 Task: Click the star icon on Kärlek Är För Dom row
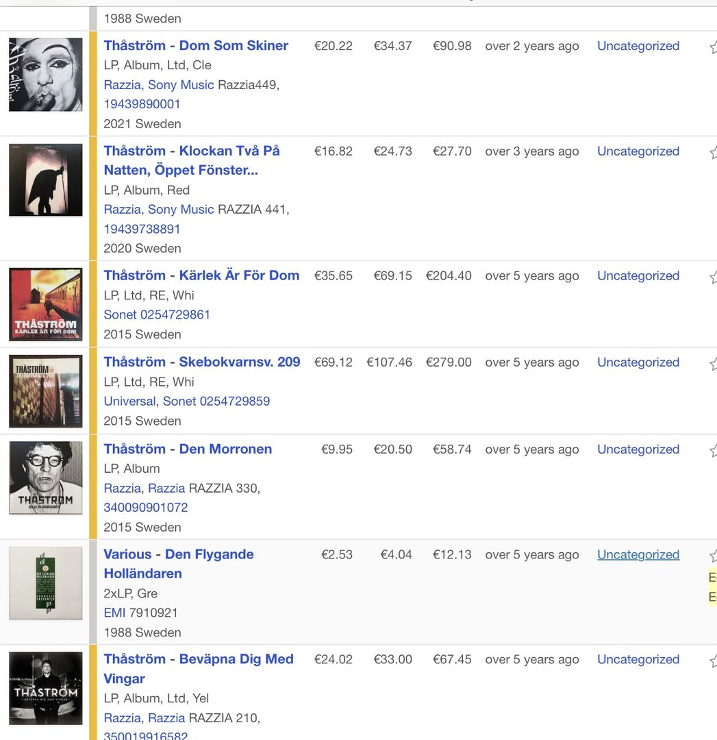713,276
